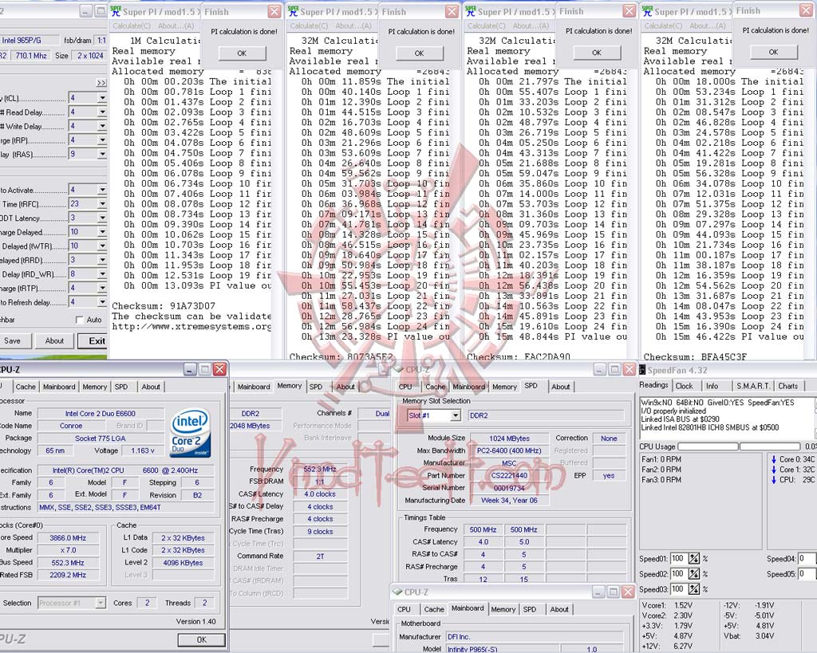
Task: Open Calculate(C) menu in 1M Super PI window
Action: click(x=132, y=26)
